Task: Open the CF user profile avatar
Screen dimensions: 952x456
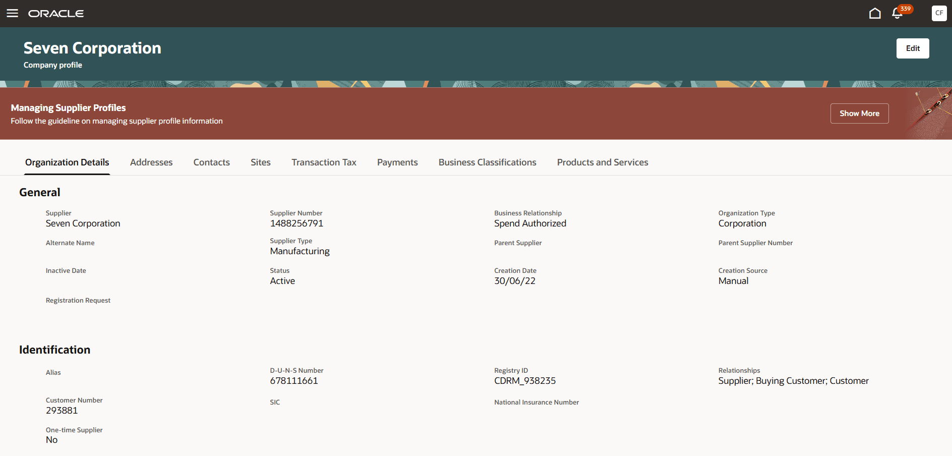Action: (938, 13)
